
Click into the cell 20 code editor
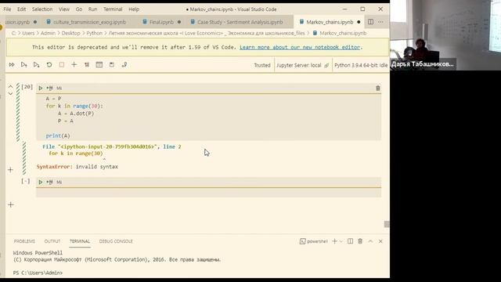(209, 117)
